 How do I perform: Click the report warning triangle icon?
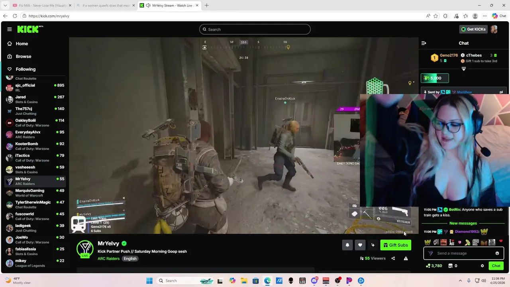(406, 258)
